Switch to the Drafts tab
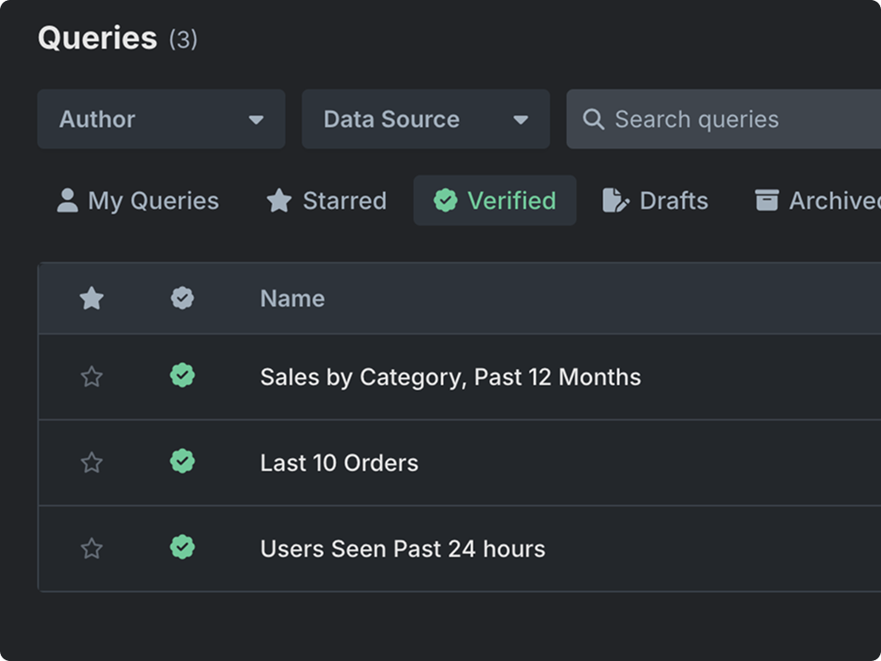The image size is (881, 661). pos(655,201)
